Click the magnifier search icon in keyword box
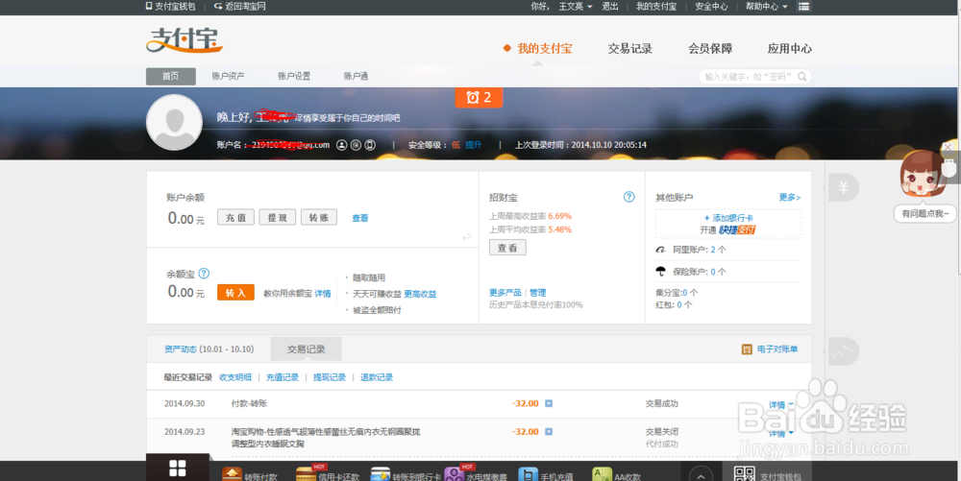961x481 pixels. click(801, 77)
